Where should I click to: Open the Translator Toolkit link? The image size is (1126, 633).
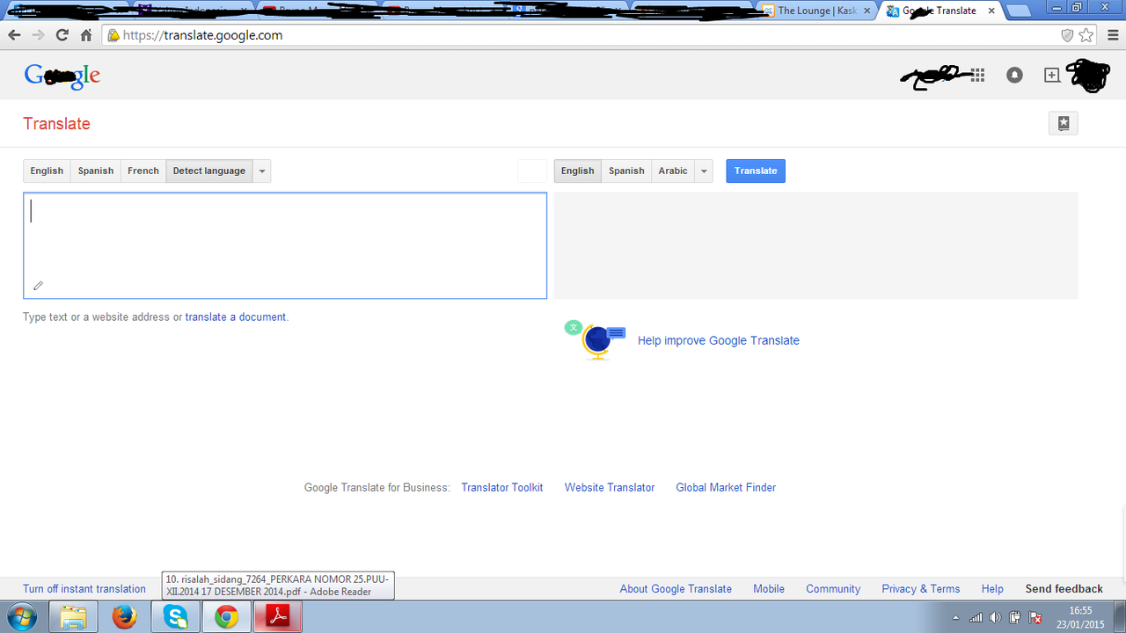pos(502,487)
